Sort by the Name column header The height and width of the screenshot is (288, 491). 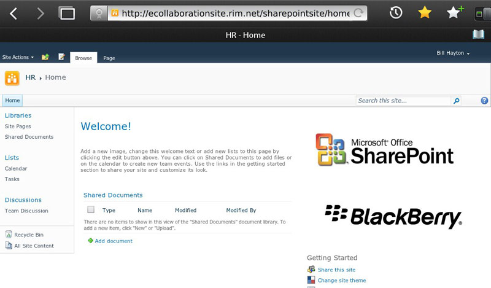click(x=145, y=210)
